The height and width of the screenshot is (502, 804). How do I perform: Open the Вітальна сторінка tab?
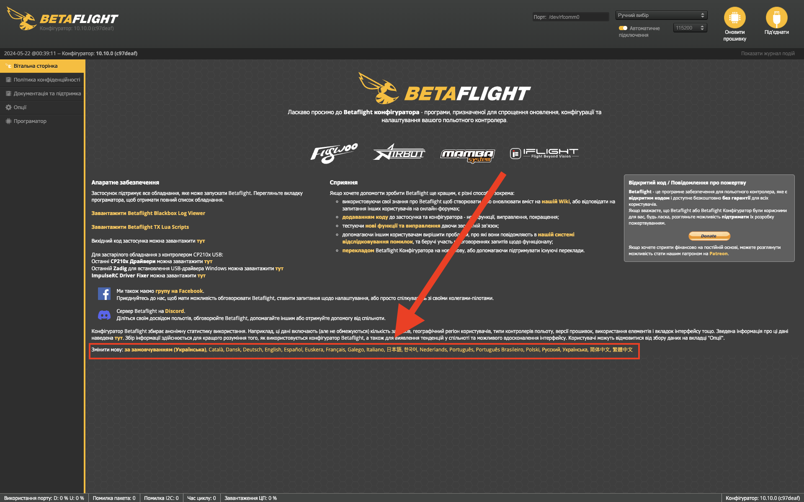click(42, 66)
